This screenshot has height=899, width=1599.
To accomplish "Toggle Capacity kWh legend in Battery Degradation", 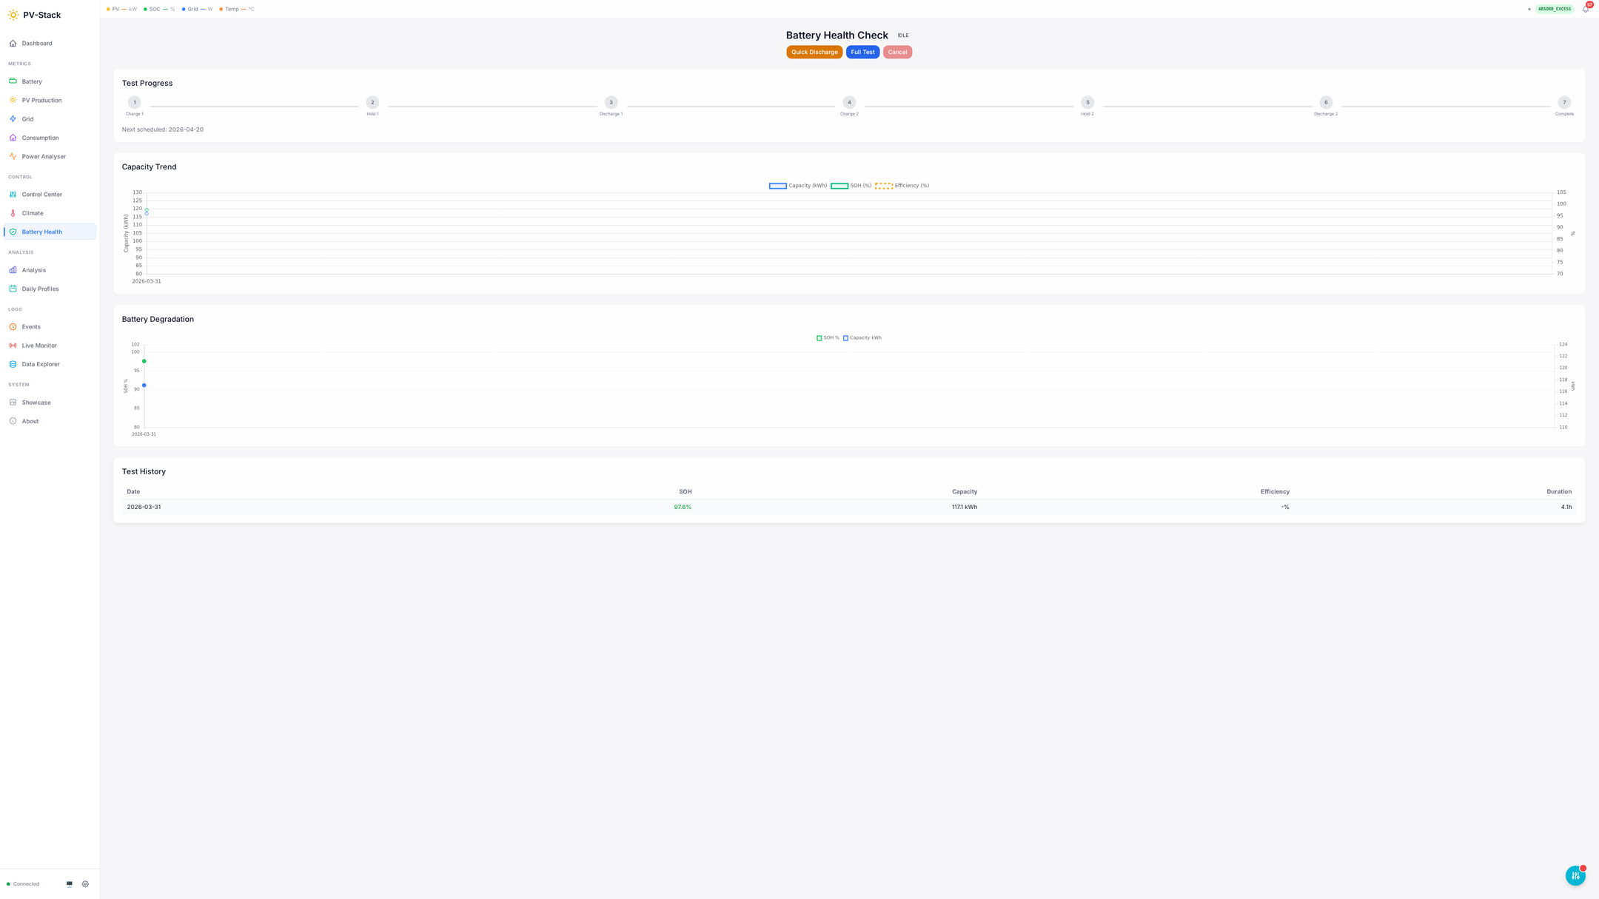I will (x=862, y=338).
